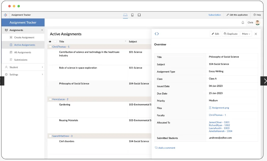The height and width of the screenshot is (161, 267).
Task: Click the Assignment.png file icon
Action: point(210,108)
